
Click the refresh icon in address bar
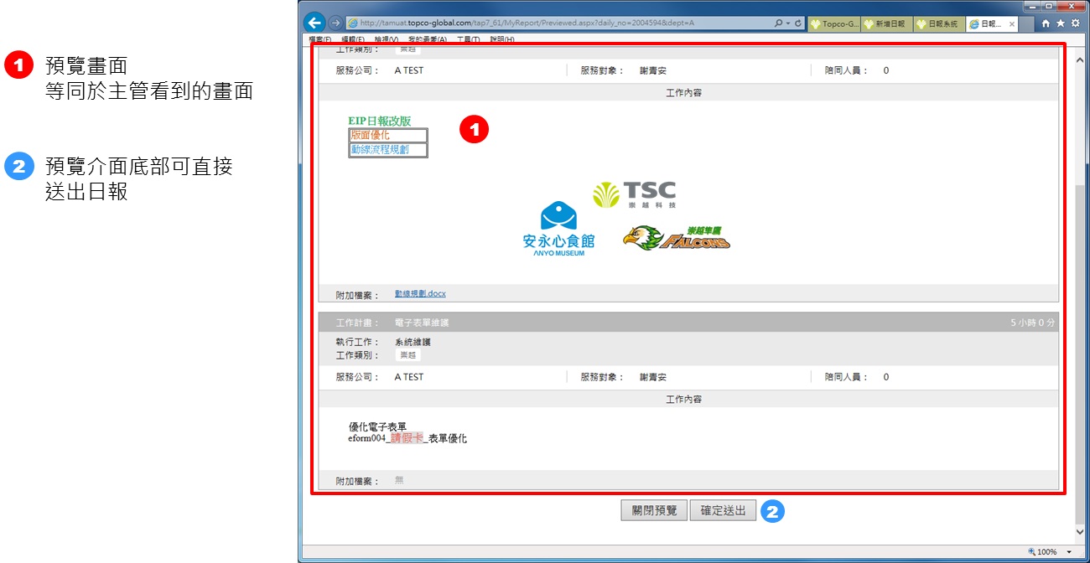[x=797, y=23]
